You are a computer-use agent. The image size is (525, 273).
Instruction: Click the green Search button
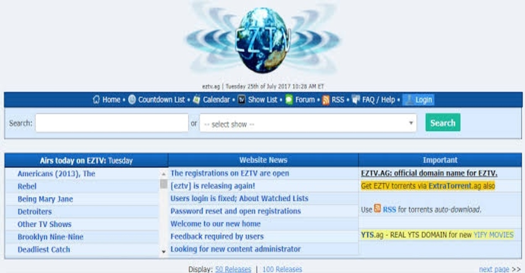(x=443, y=123)
